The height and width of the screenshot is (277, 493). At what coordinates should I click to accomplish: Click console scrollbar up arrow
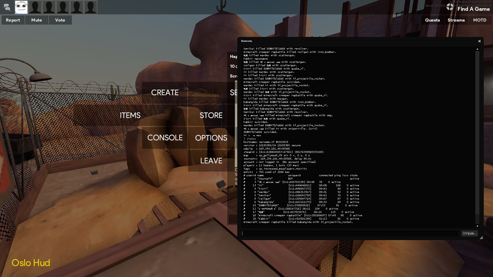tap(477, 49)
